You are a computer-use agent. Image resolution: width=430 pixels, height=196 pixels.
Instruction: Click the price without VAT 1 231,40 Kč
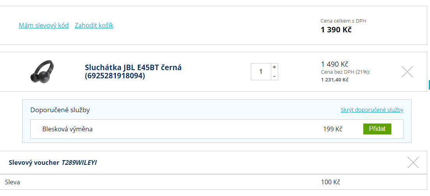(x=334, y=79)
